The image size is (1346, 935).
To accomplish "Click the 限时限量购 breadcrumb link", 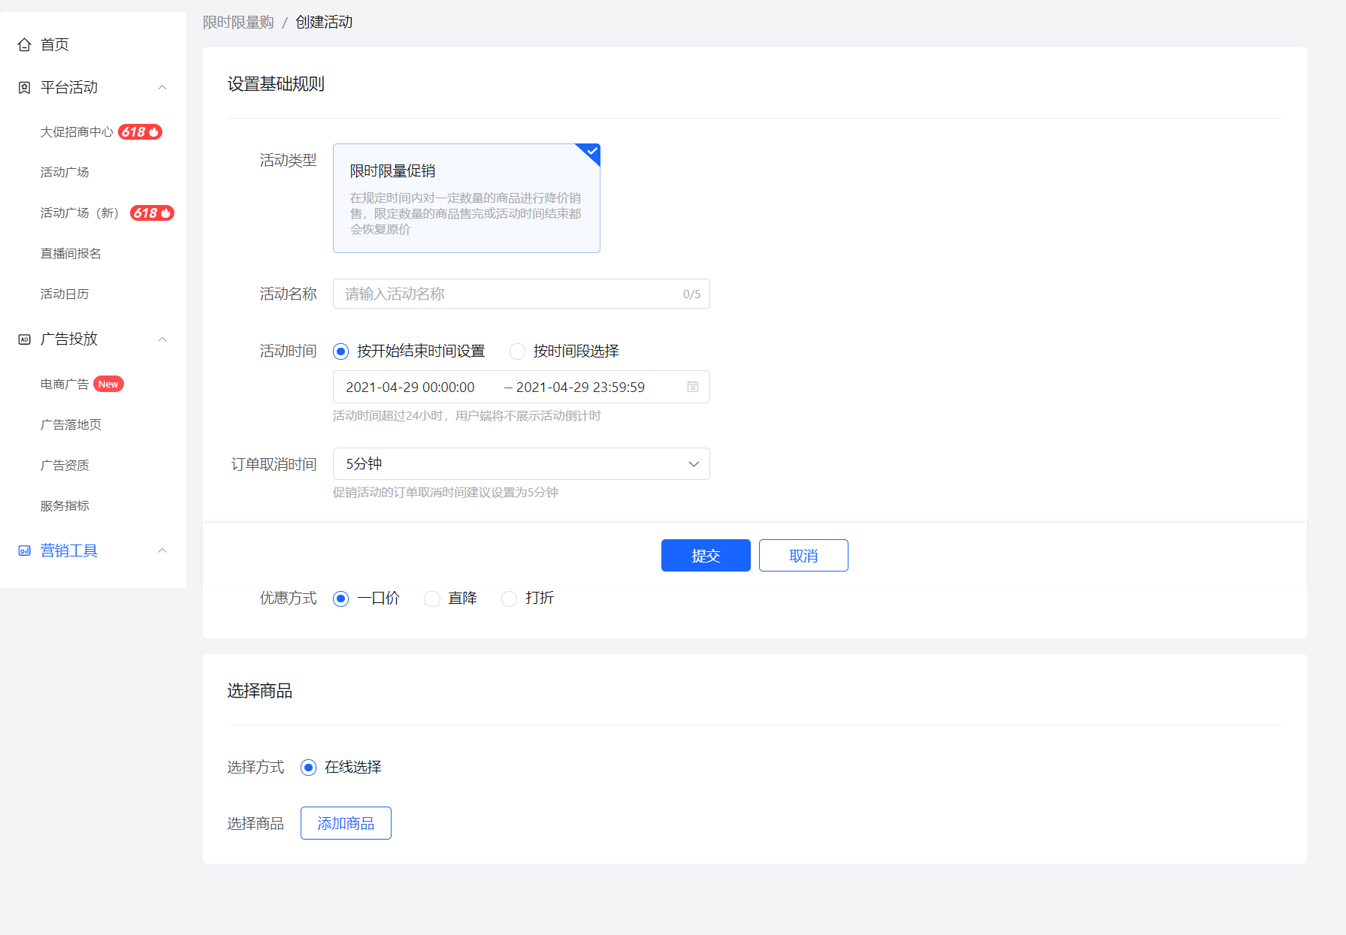I will [238, 22].
